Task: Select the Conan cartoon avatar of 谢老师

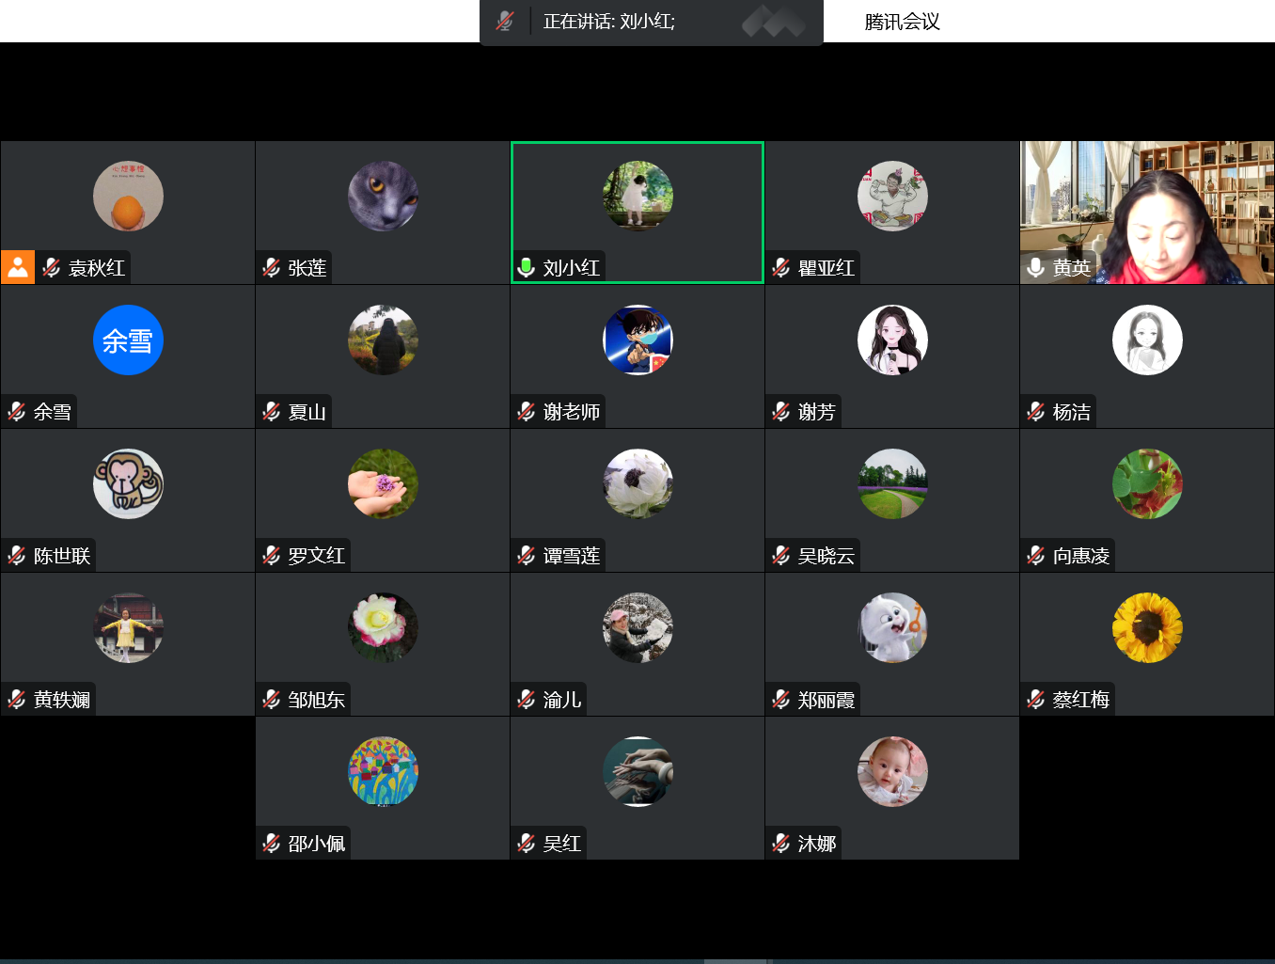Action: 637,340
